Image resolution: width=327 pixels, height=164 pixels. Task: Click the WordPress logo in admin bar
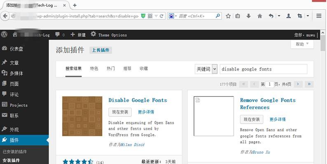4,34
